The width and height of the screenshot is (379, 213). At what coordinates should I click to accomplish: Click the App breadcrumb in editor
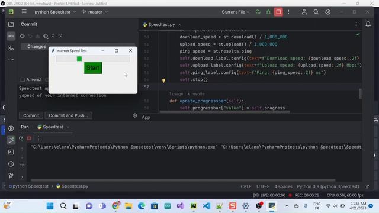146,117
